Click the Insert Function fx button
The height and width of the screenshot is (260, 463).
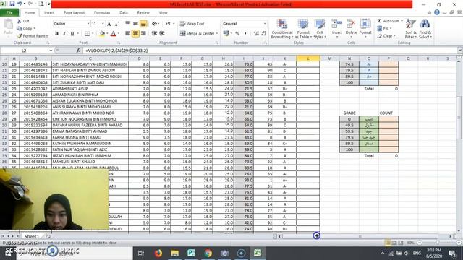(79, 51)
